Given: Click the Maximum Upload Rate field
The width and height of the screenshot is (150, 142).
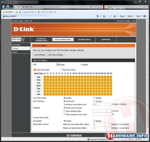Looking at the screenshot, I should point(102,128).
